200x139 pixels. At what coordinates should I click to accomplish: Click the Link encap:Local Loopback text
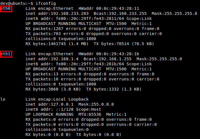coord(57,99)
